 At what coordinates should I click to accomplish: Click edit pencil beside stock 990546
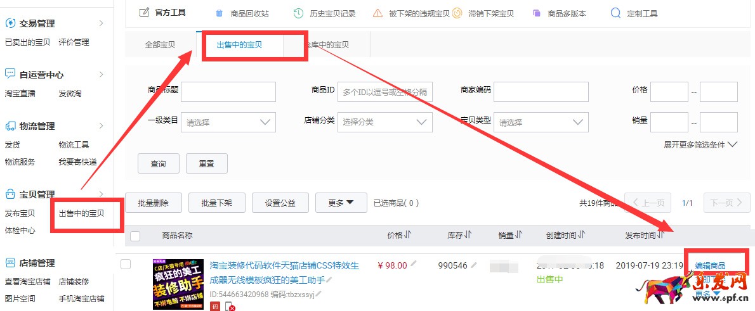(x=473, y=265)
